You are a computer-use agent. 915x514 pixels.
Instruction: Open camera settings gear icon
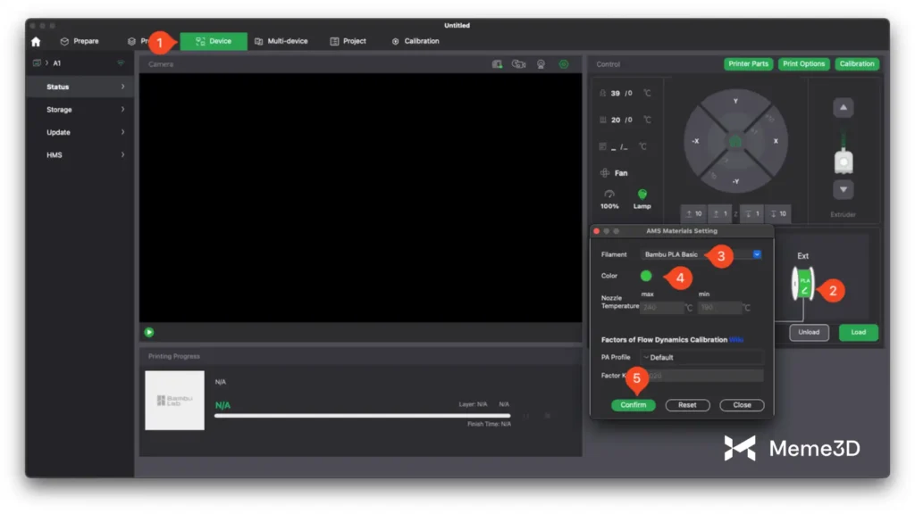[x=564, y=64]
